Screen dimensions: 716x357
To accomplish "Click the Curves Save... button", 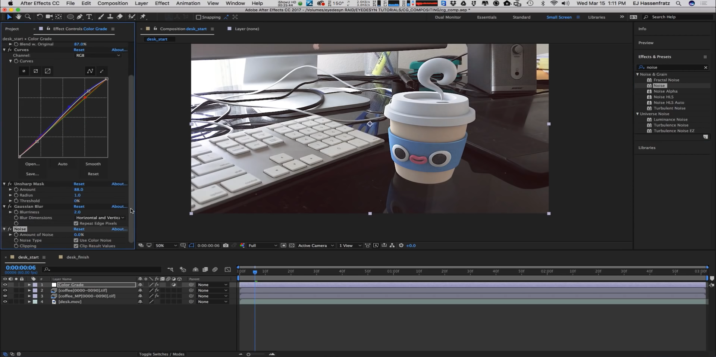I will pos(32,174).
